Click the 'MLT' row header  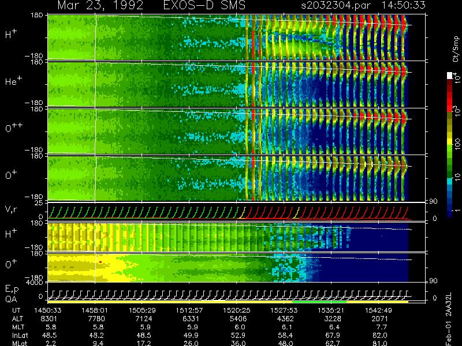pos(18,327)
